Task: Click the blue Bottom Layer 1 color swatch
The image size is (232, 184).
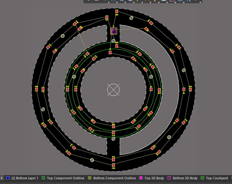Action: coord(8,178)
